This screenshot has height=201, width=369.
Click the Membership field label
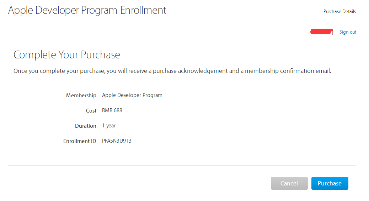click(x=81, y=96)
